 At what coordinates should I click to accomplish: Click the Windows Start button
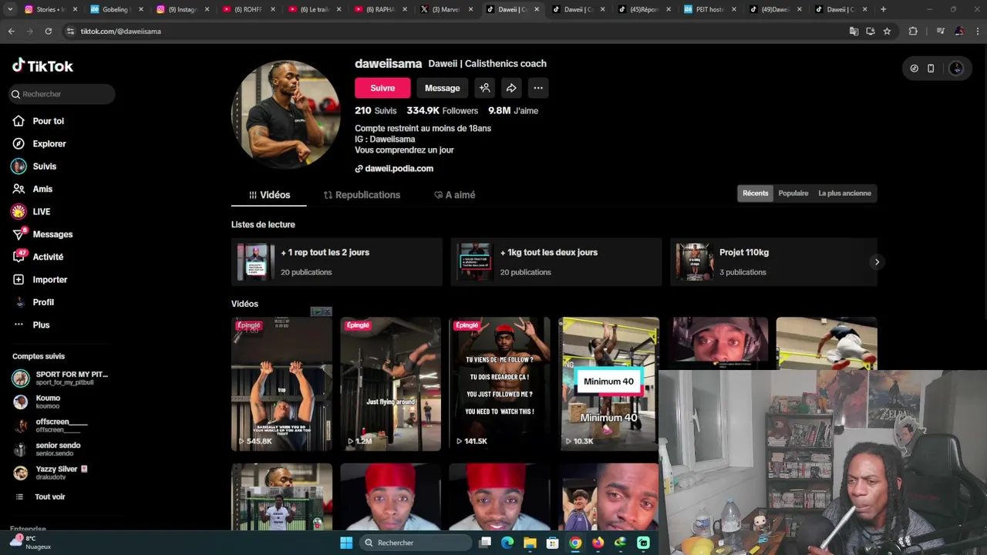click(346, 543)
